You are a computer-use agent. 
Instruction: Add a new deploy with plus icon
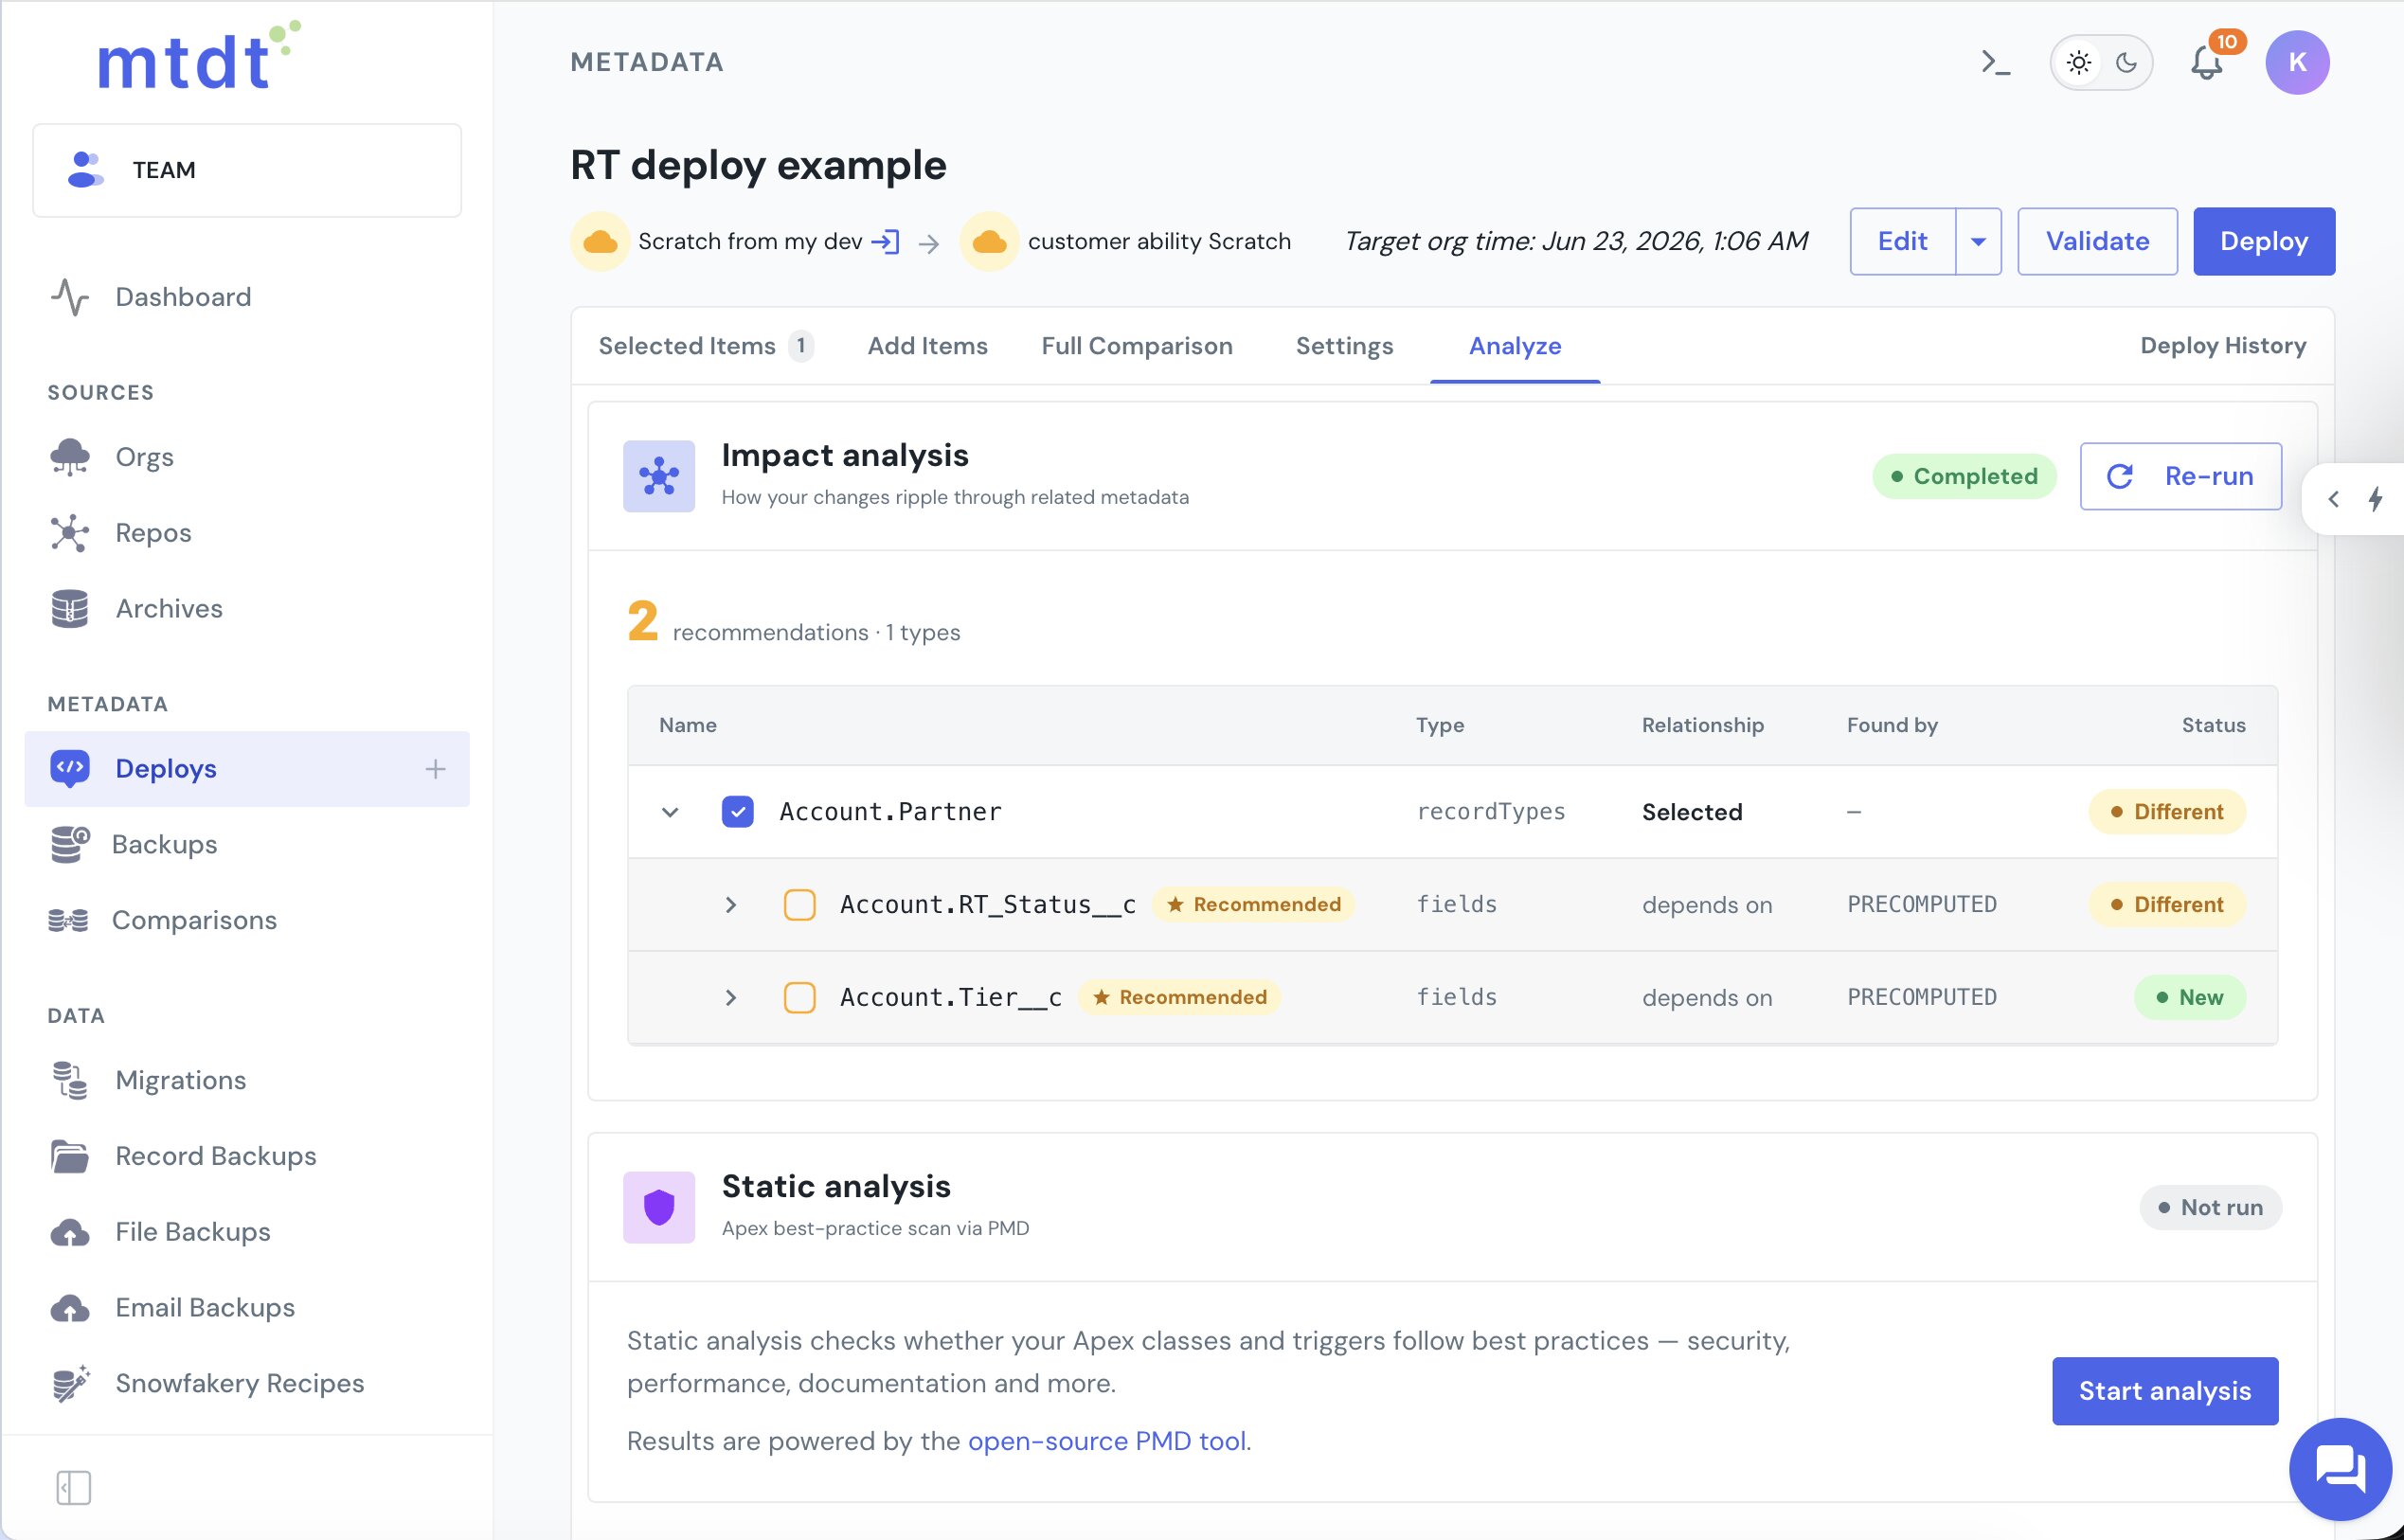pos(435,769)
